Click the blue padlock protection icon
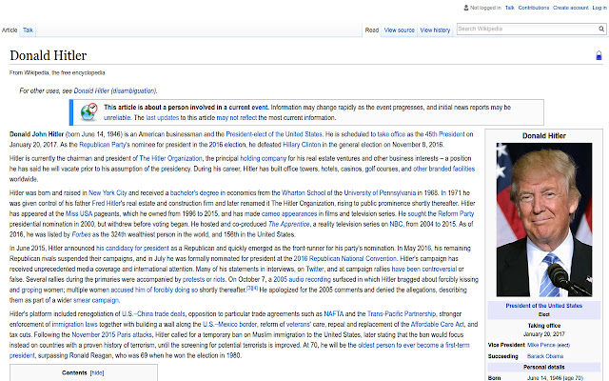This screenshot has width=609, height=381. click(x=598, y=56)
